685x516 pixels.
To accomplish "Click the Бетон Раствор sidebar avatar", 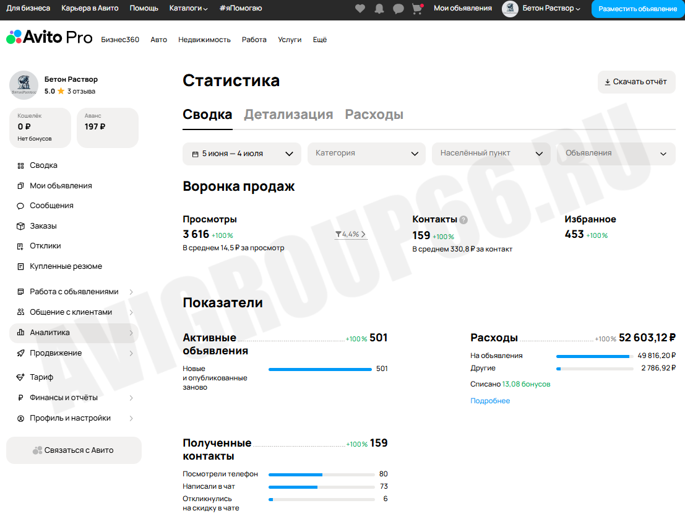I will click(x=24, y=85).
